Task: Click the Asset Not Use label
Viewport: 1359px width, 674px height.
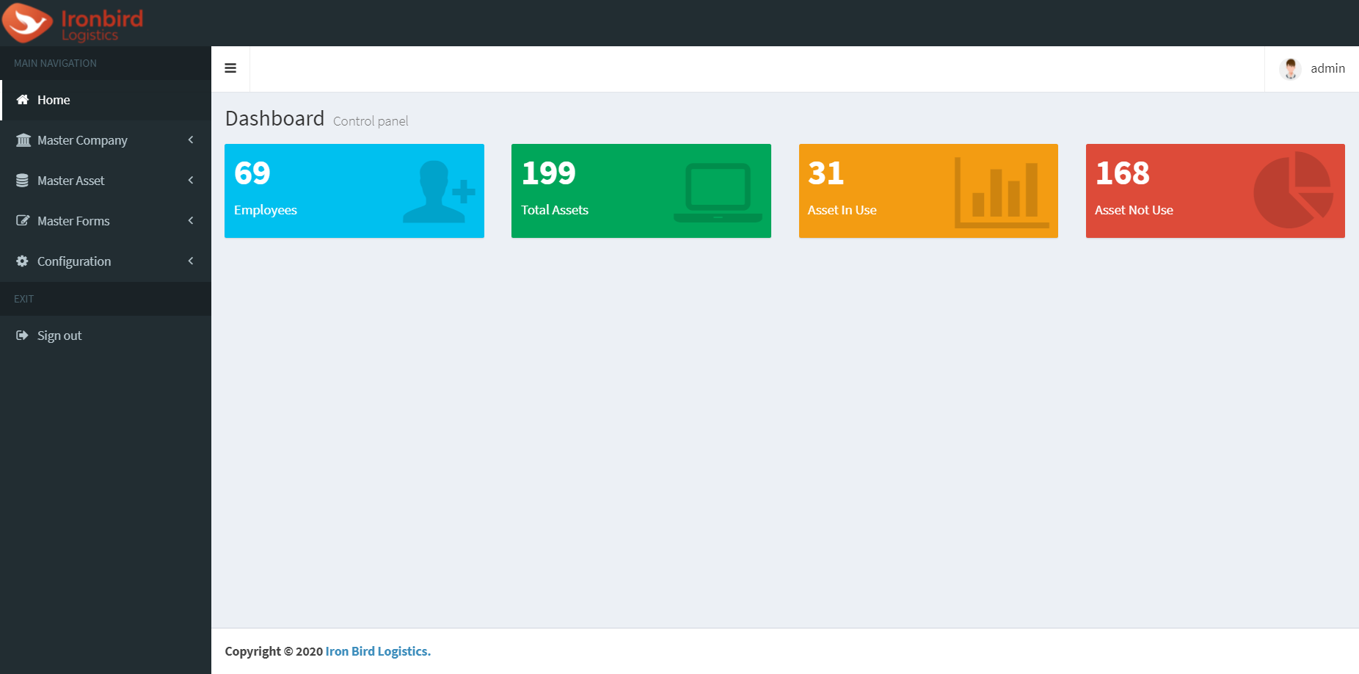Action: pyautogui.click(x=1134, y=210)
